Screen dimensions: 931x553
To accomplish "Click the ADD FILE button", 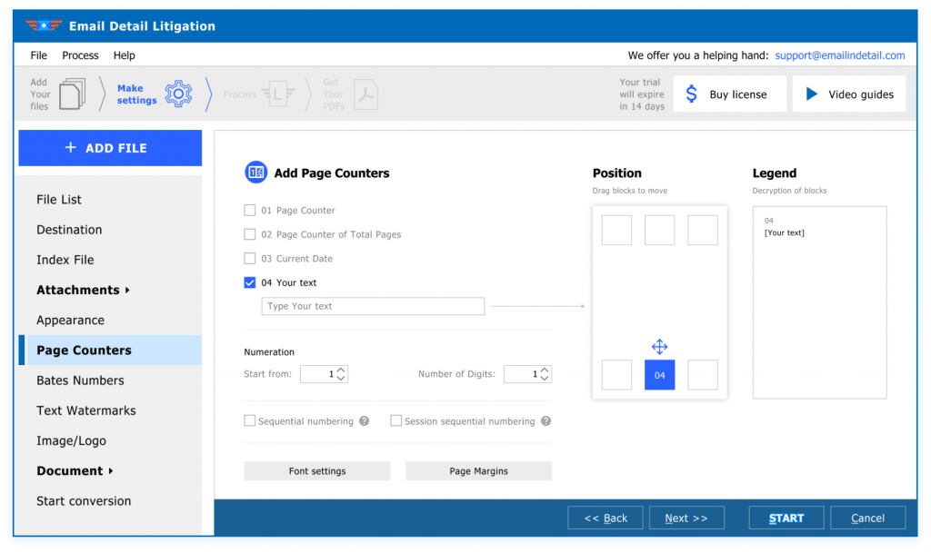I will point(110,148).
